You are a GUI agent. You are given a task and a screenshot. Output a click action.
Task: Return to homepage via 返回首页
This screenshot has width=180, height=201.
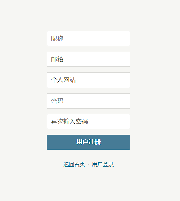pos(74,164)
